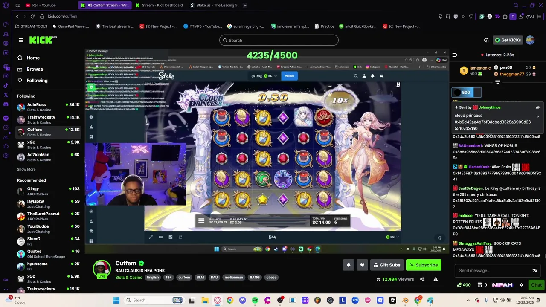Click the Slots & Casino category link
The width and height of the screenshot is (546, 307).
(129, 278)
